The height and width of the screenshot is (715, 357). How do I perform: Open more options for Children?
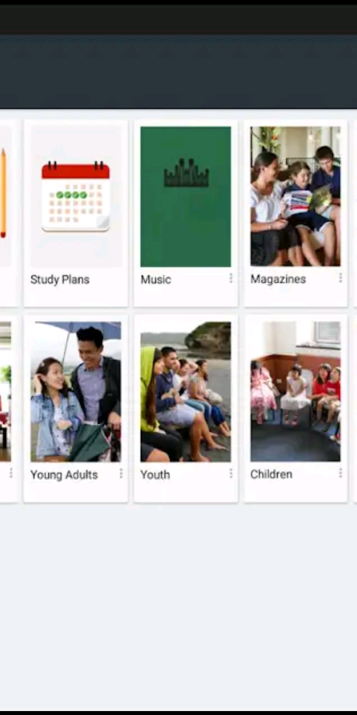tap(340, 473)
